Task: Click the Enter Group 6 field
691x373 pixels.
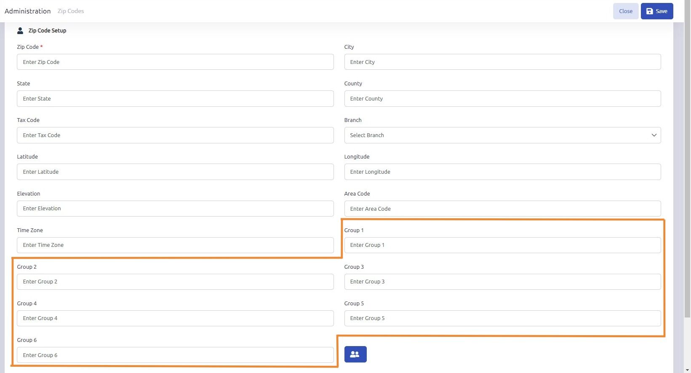Action: (175, 355)
